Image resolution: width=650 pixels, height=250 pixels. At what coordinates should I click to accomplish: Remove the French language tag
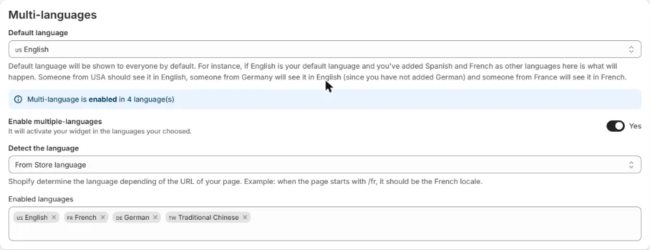tap(103, 217)
